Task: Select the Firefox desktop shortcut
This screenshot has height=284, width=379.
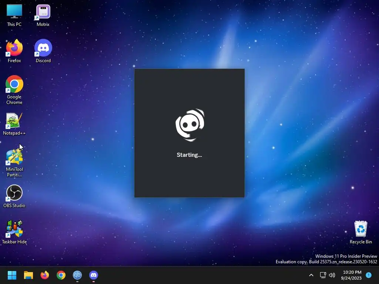Action: (x=14, y=51)
